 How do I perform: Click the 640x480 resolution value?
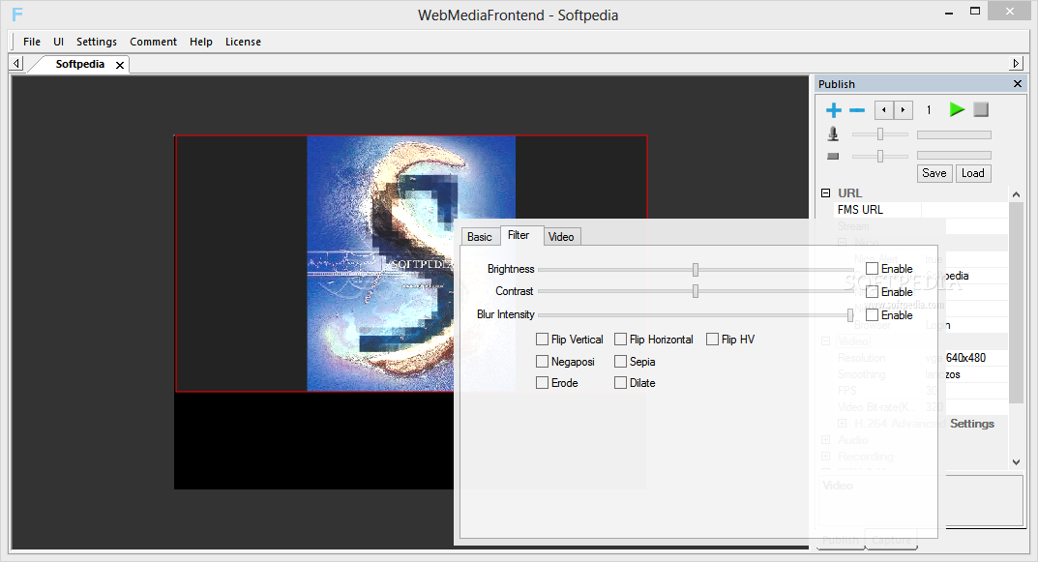pyautogui.click(x=965, y=358)
